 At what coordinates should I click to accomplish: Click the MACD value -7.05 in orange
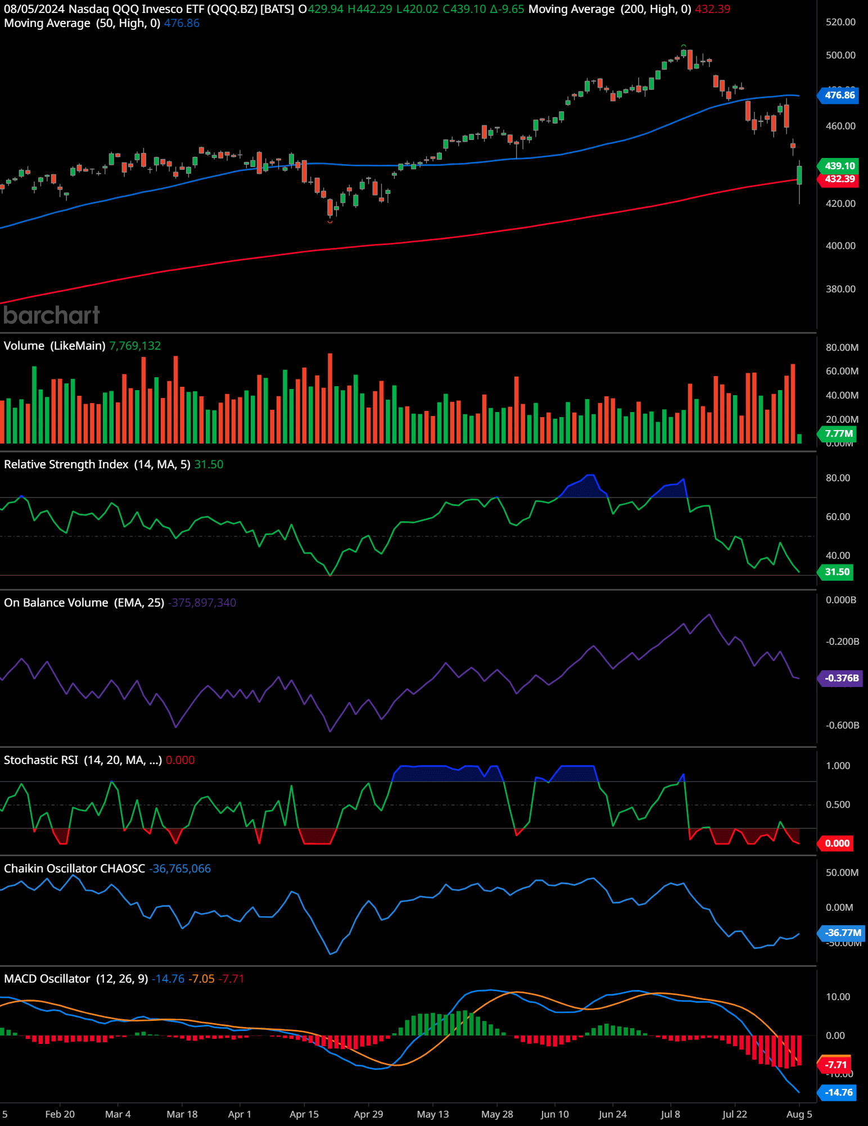(x=201, y=979)
